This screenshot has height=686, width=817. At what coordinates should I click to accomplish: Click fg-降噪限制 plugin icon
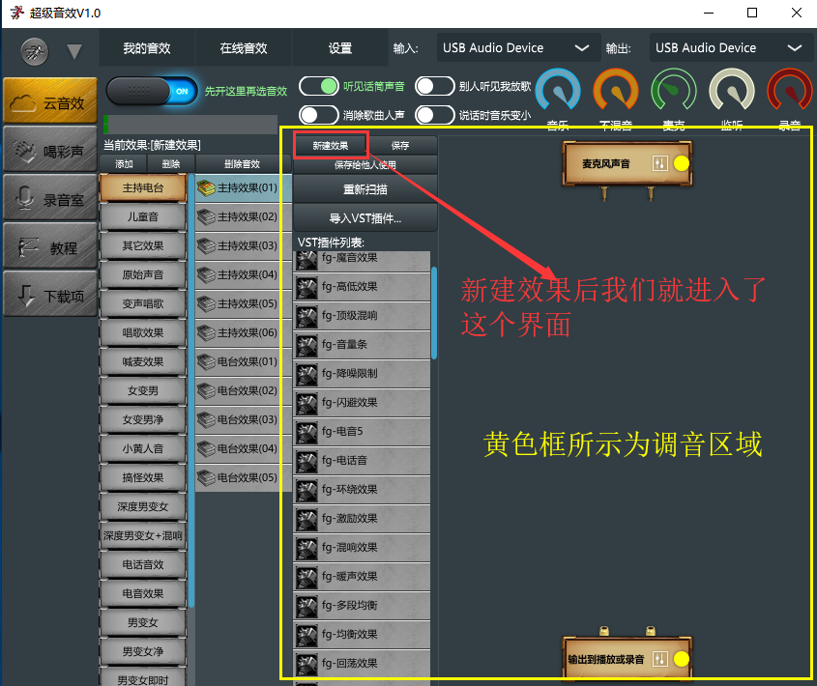[306, 374]
